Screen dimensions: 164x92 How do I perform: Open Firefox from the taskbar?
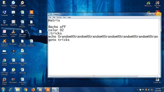(x=33, y=90)
